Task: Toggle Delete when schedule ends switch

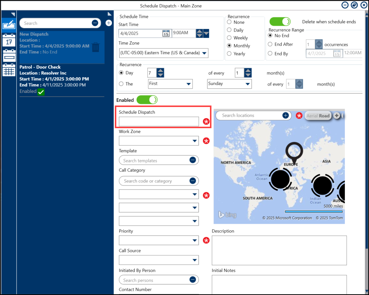Action: pos(280,22)
